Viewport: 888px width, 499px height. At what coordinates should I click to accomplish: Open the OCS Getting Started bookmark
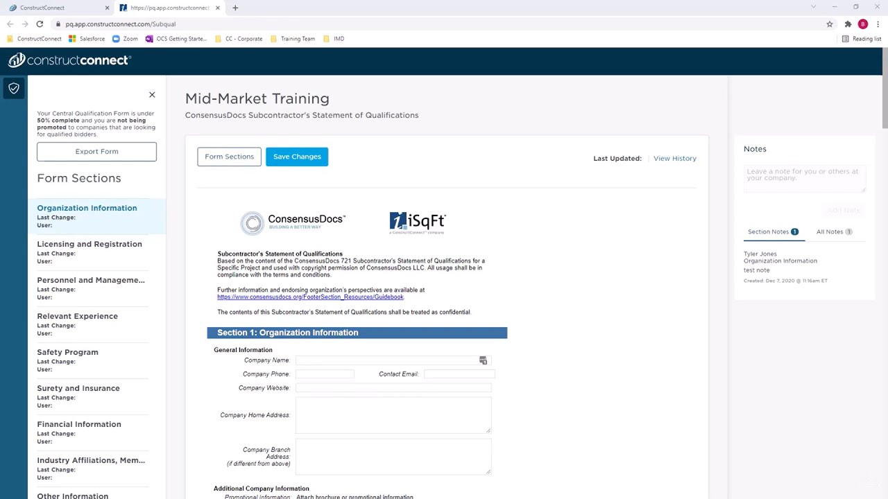176,39
